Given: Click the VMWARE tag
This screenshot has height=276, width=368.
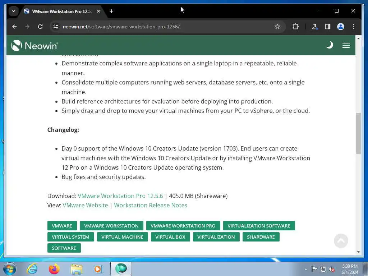Looking at the screenshot, I should (x=62, y=226).
